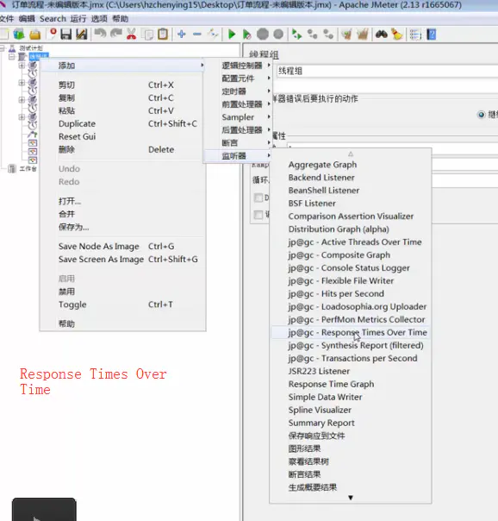Select the radio button next to 继

[x=481, y=115]
